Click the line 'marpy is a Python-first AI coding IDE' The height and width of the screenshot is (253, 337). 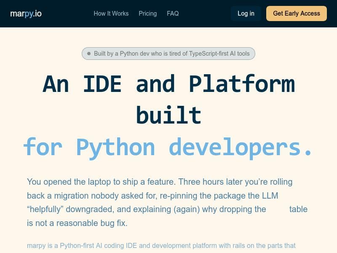pyautogui.click(x=161, y=245)
